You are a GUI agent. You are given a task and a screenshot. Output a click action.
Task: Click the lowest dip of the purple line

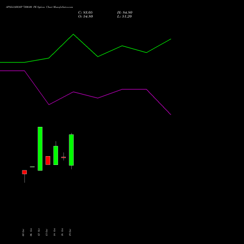[171, 115]
